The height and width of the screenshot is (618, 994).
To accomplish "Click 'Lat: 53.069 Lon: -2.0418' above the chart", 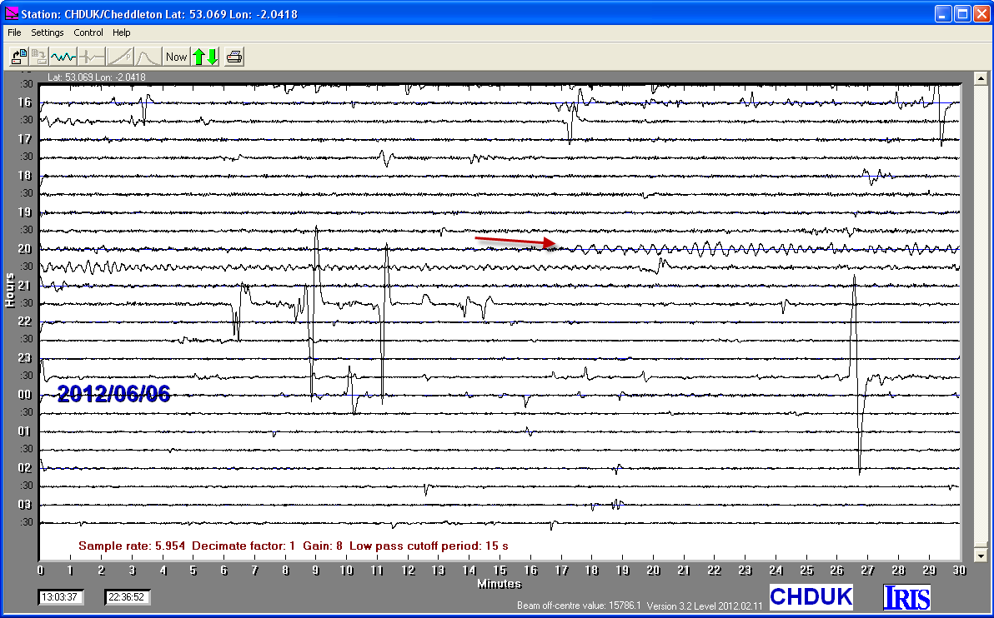I will (x=97, y=77).
